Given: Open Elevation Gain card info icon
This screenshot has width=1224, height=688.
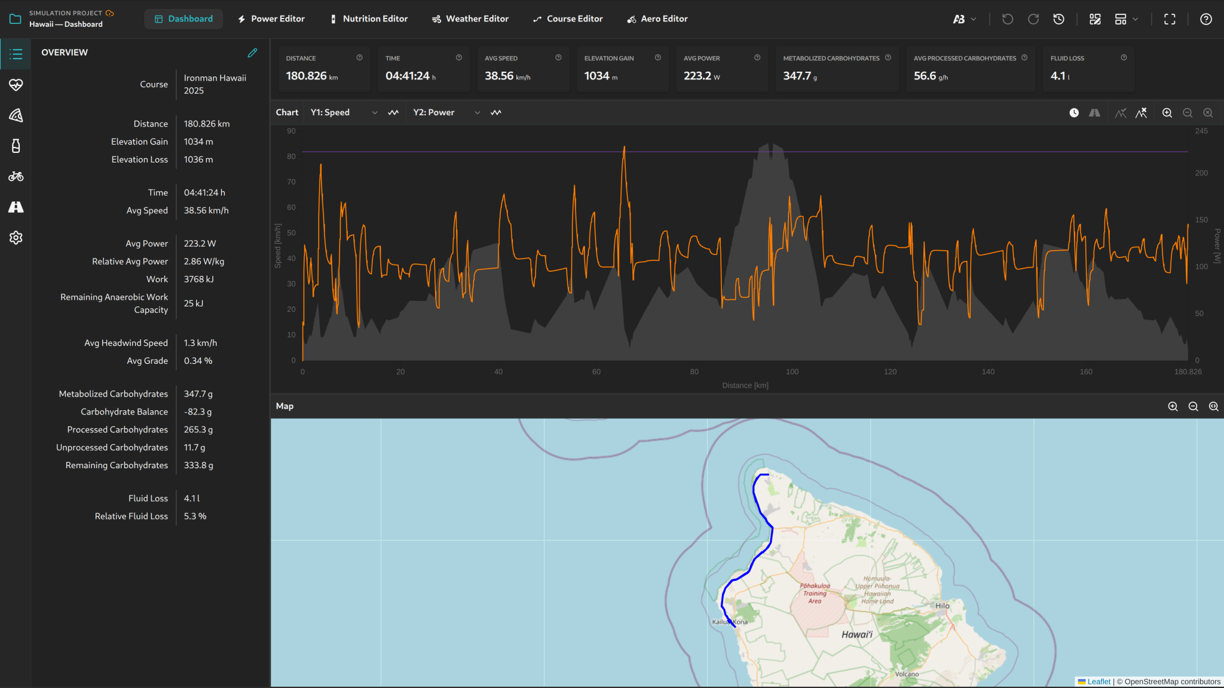Looking at the screenshot, I should (x=658, y=58).
